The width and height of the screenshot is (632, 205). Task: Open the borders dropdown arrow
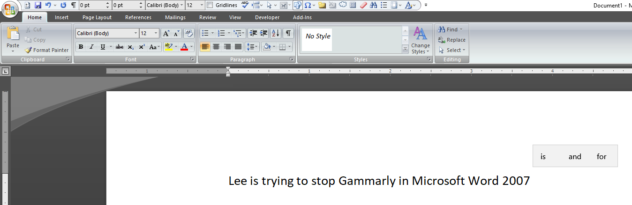pos(290,47)
